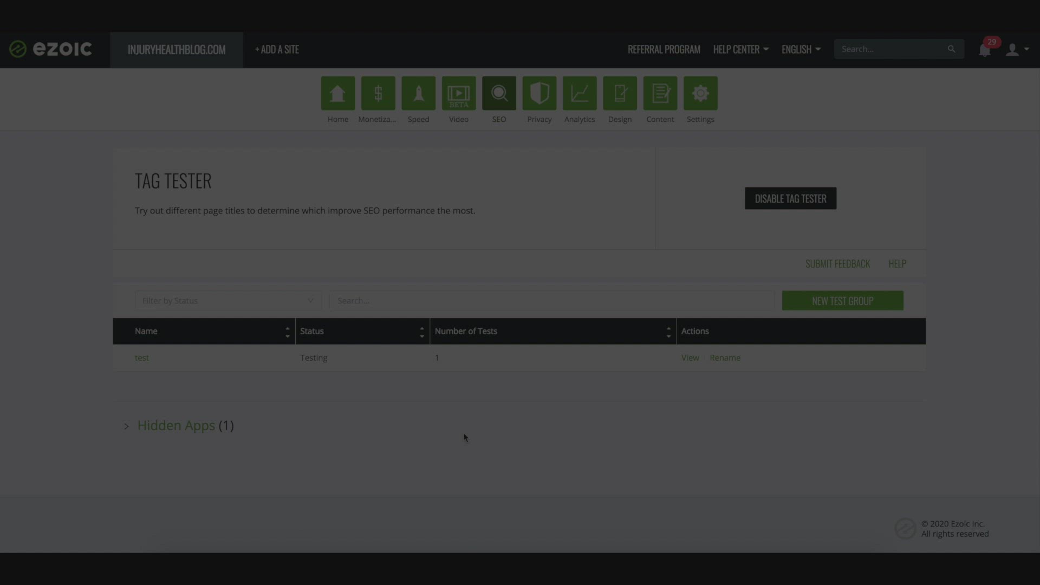1040x585 pixels.
Task: Open the Monetization dollar icon
Action: point(378,94)
